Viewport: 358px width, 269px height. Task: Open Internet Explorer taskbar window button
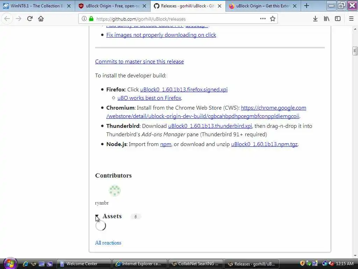tap(139, 264)
